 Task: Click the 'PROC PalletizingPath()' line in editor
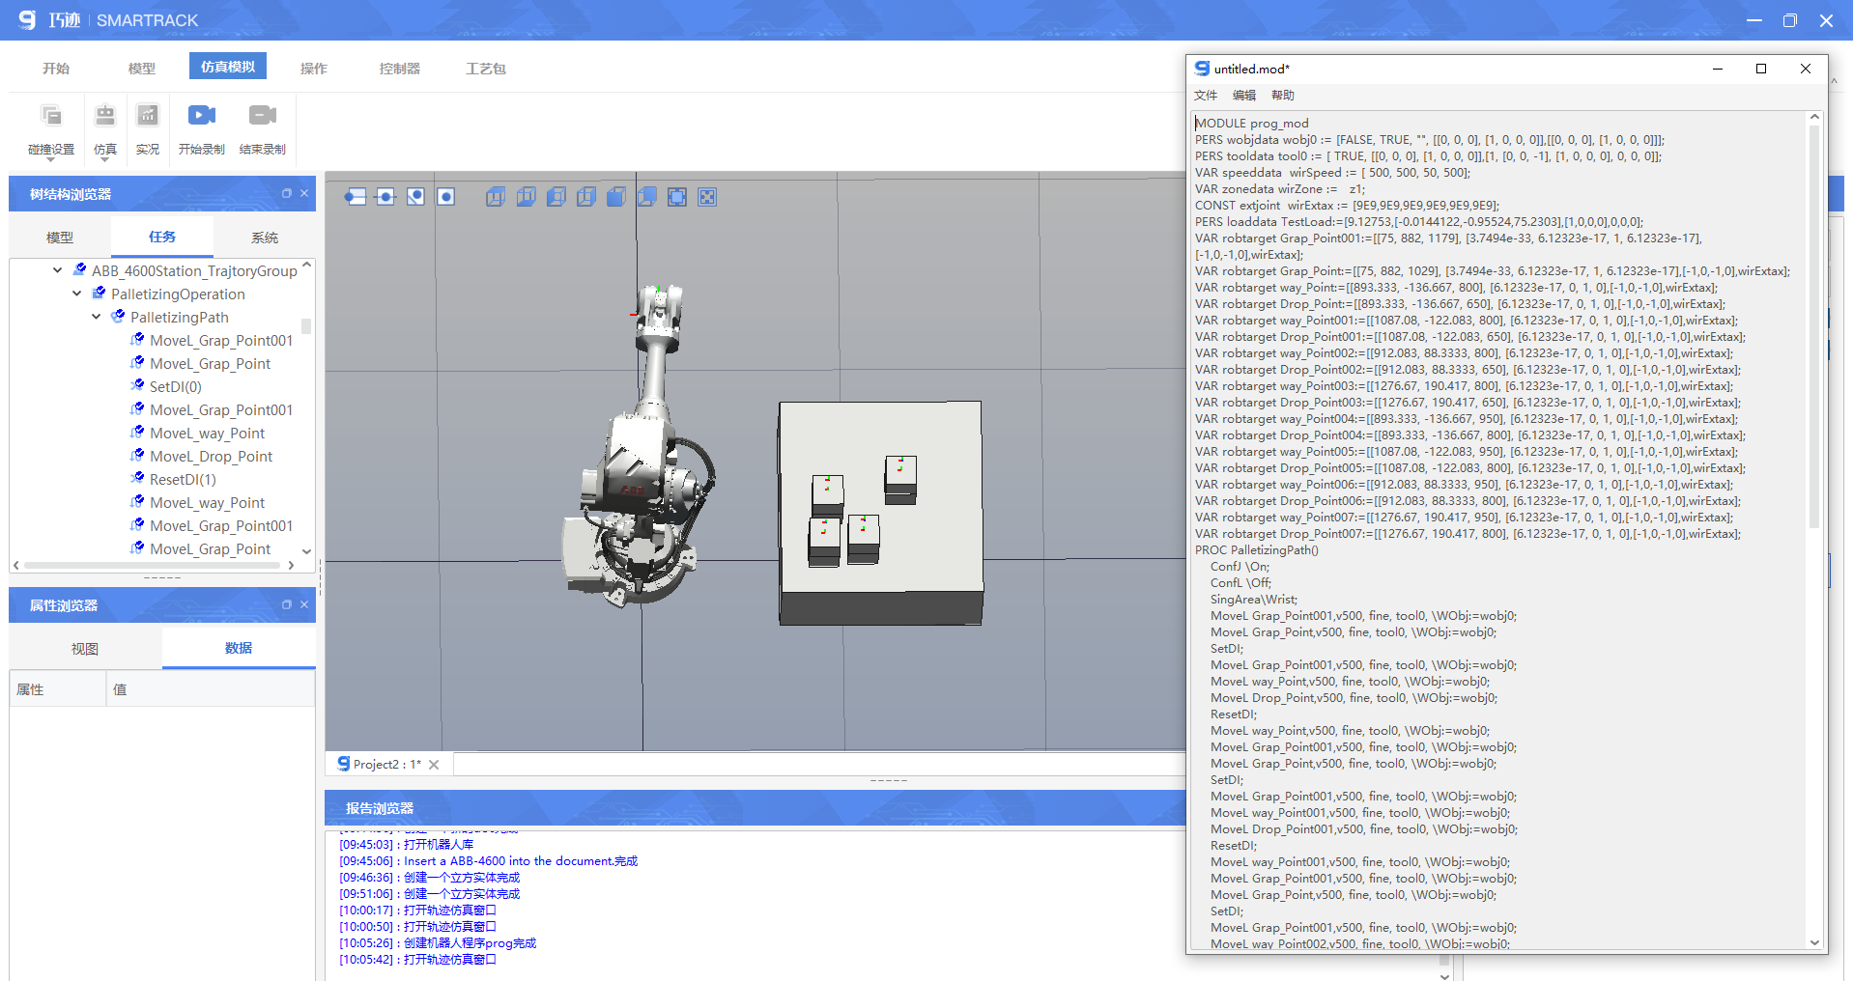(1257, 550)
